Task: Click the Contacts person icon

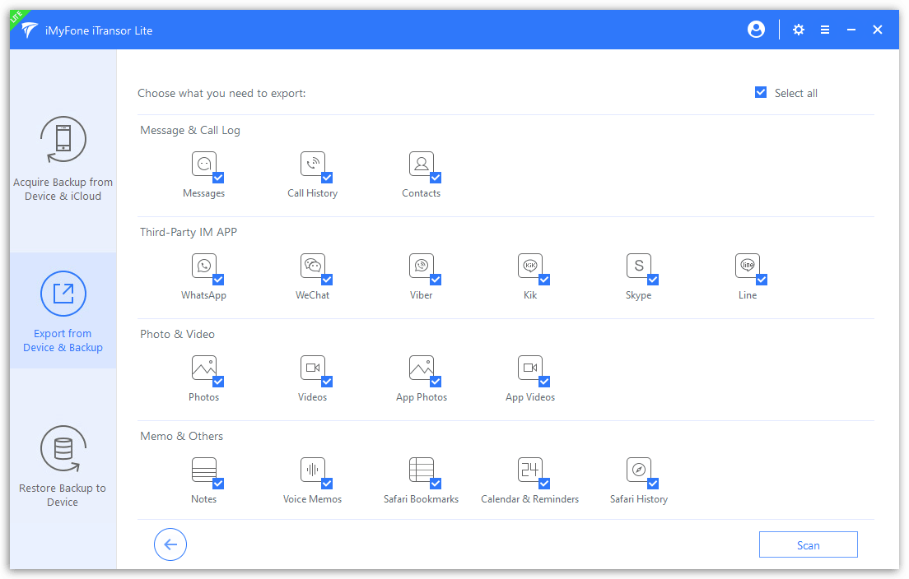Action: coord(422,164)
